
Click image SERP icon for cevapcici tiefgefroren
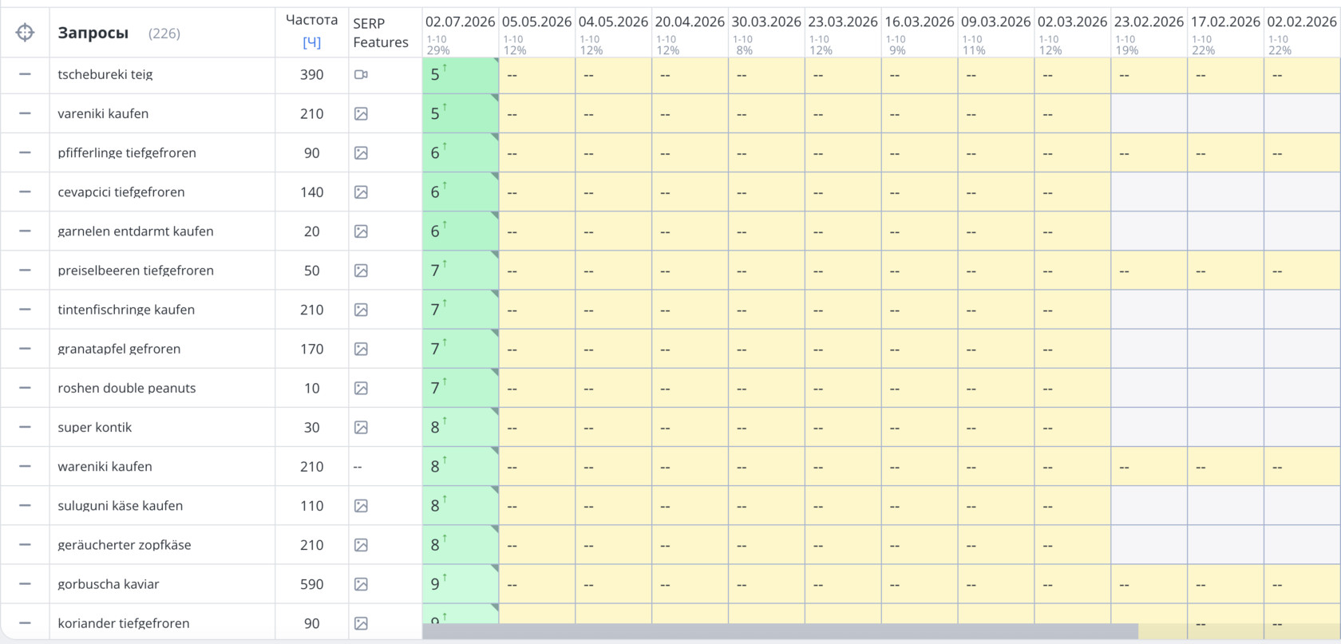tap(361, 192)
